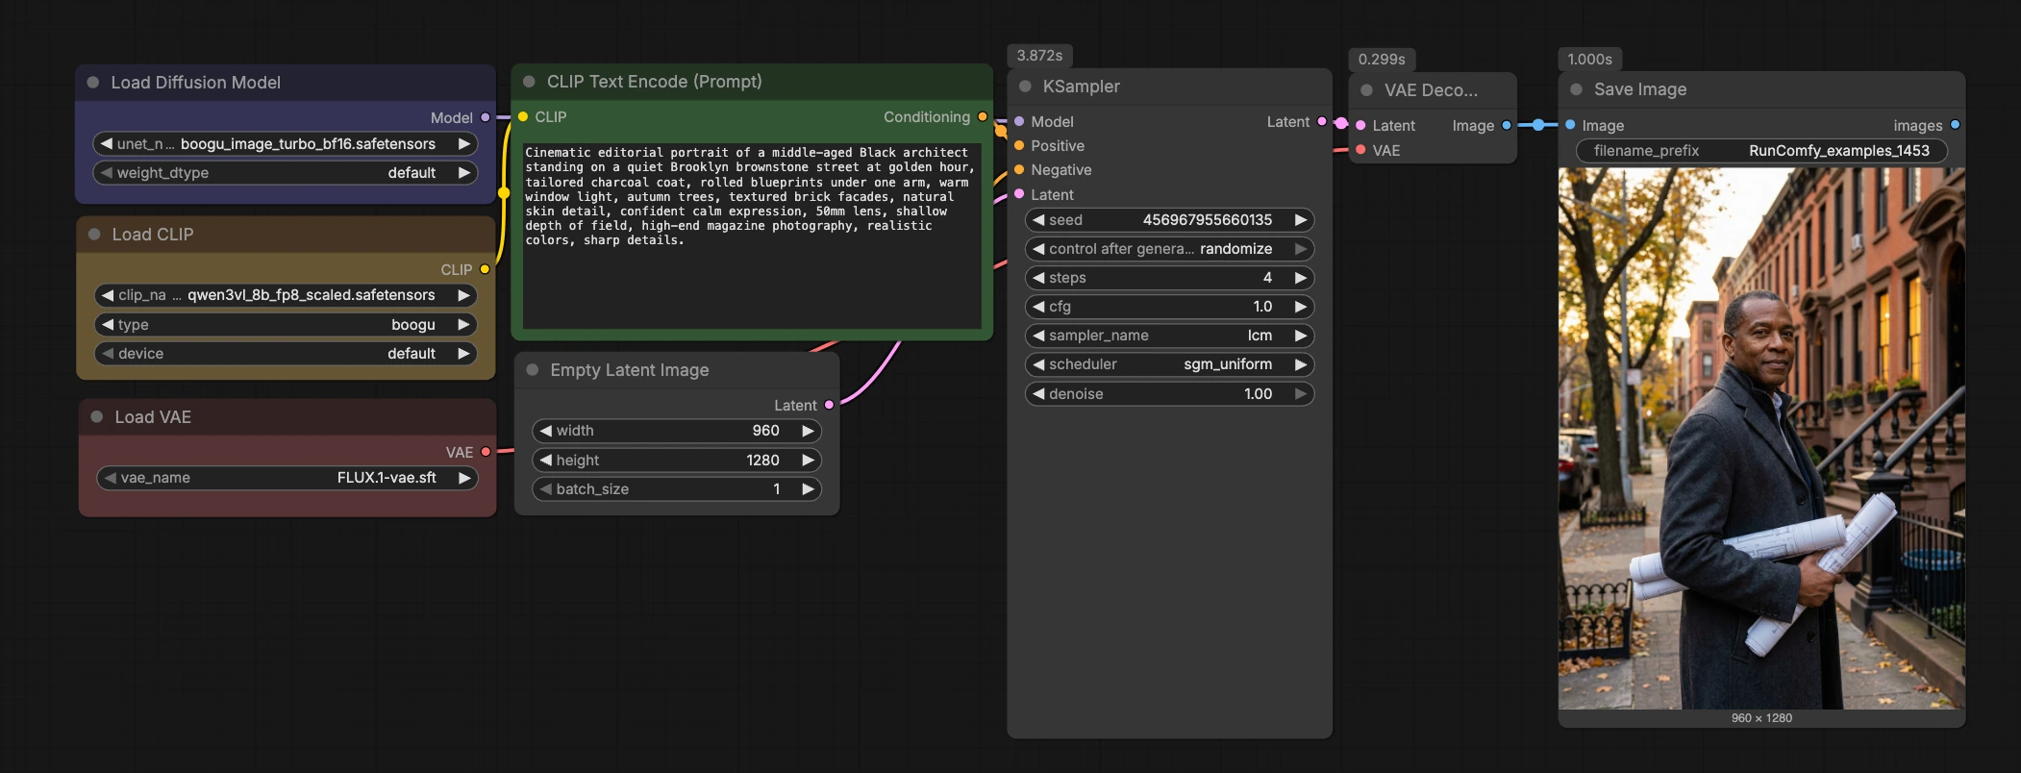Decrease steps with left arrow

click(x=1038, y=278)
